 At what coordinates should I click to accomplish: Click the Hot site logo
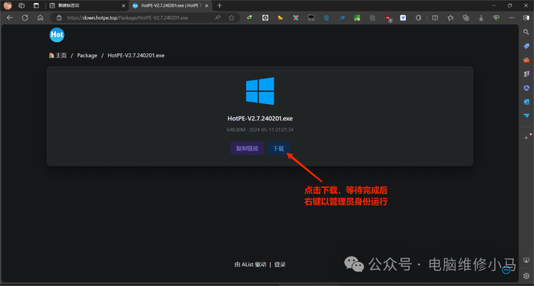[56, 35]
